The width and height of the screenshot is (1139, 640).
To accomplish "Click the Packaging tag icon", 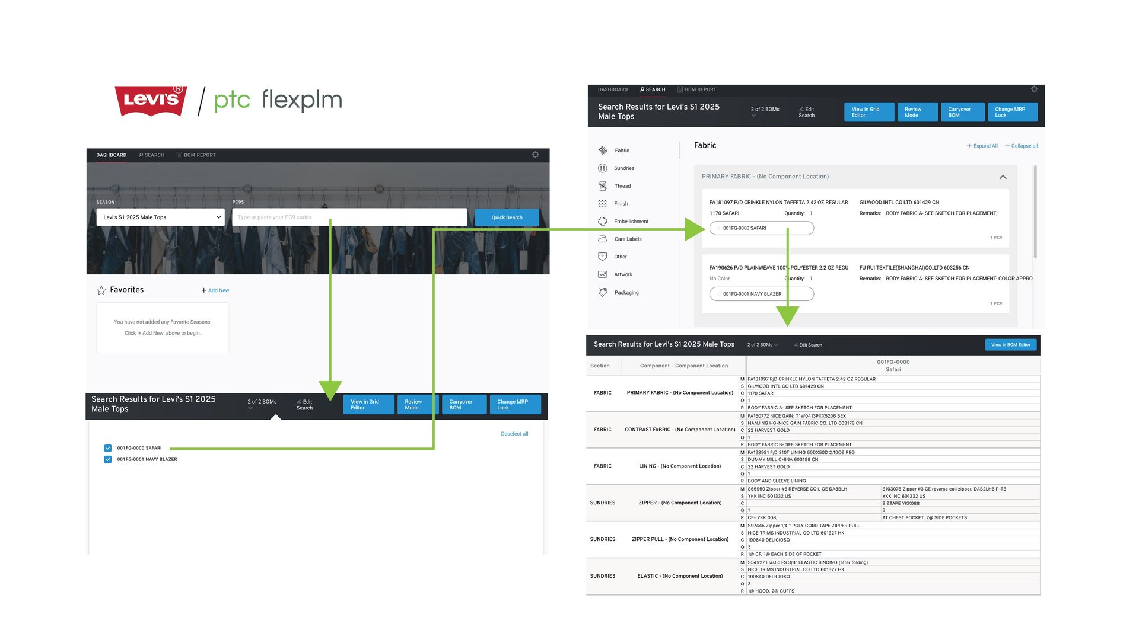I will coord(603,293).
